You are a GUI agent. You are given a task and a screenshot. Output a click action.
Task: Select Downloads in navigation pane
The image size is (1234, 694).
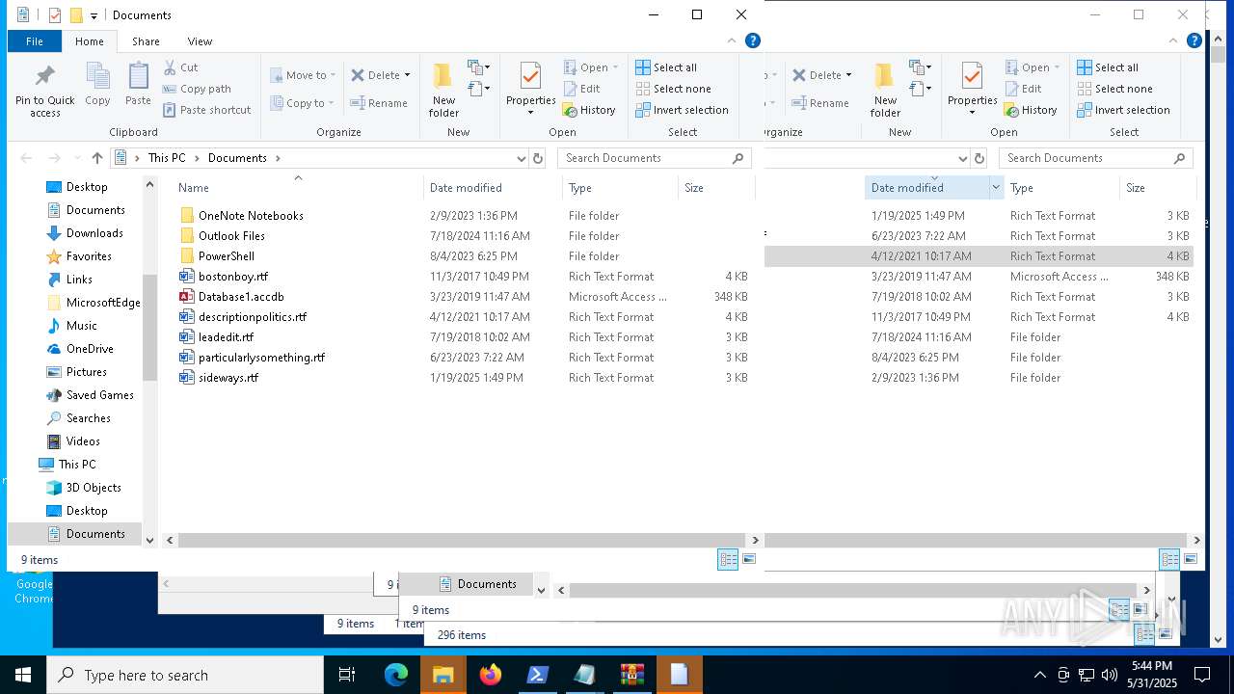(x=94, y=233)
